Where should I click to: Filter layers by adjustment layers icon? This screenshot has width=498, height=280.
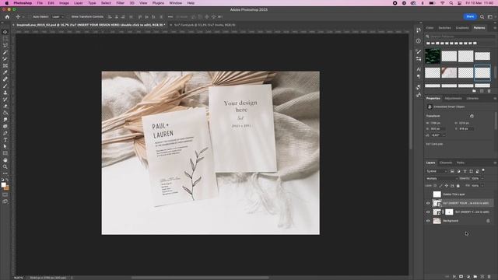click(x=458, y=171)
